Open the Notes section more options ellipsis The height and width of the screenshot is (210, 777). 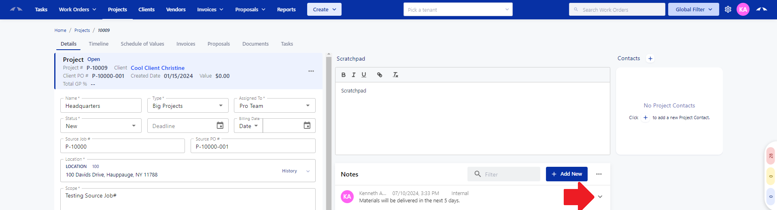(x=599, y=174)
